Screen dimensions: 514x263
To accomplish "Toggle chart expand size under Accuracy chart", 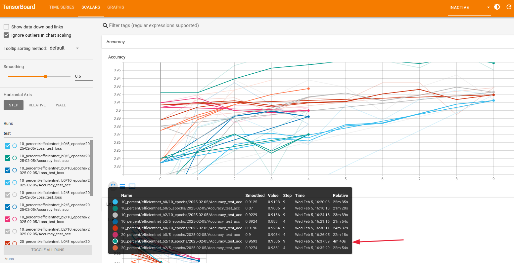I will tap(113, 186).
